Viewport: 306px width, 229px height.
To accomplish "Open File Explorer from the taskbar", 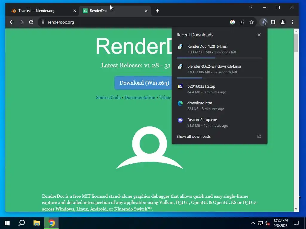I will [36, 223].
